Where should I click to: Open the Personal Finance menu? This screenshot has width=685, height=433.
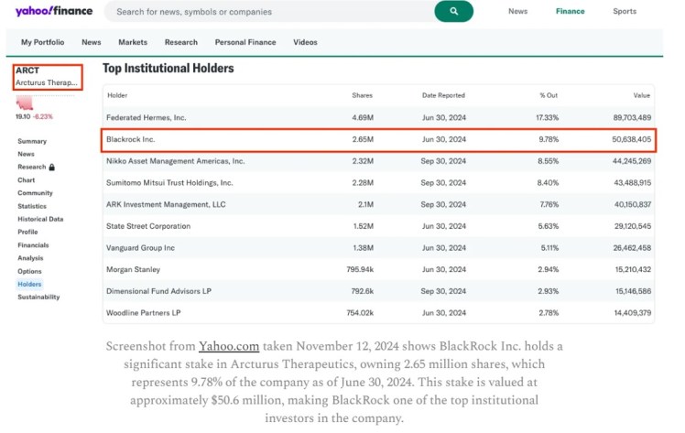(x=247, y=42)
